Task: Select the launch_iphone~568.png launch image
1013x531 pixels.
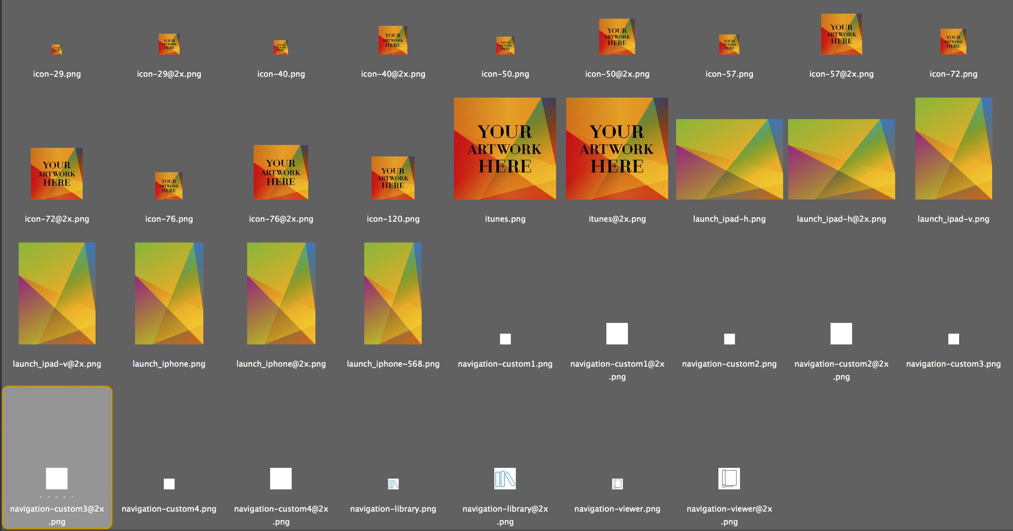Action: coord(393,293)
